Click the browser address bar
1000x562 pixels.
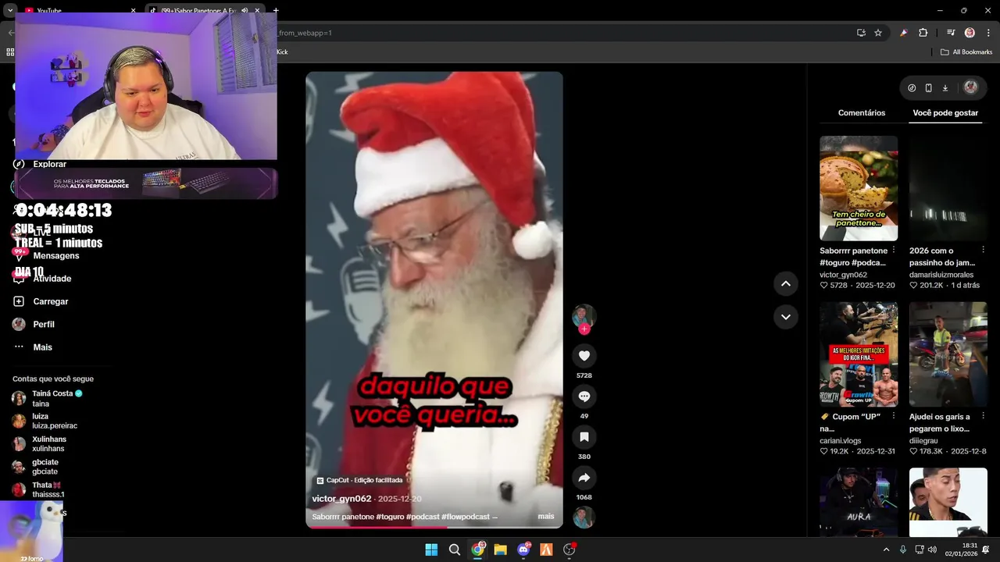pos(562,33)
